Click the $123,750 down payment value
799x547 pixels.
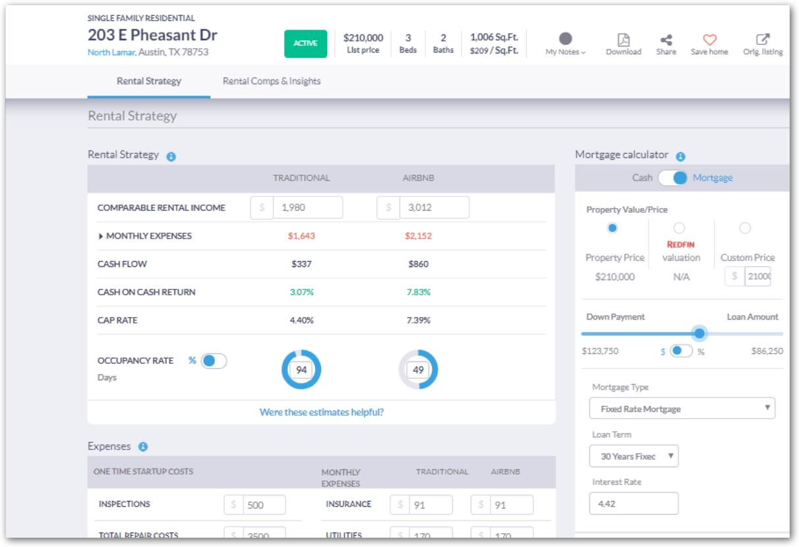600,351
